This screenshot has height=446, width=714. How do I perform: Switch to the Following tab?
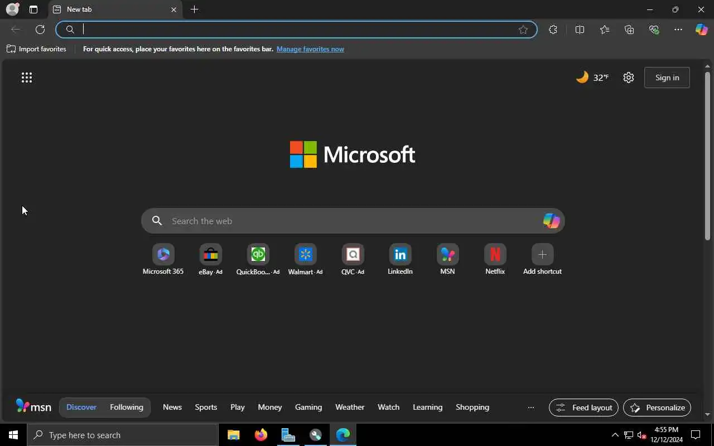(x=127, y=407)
